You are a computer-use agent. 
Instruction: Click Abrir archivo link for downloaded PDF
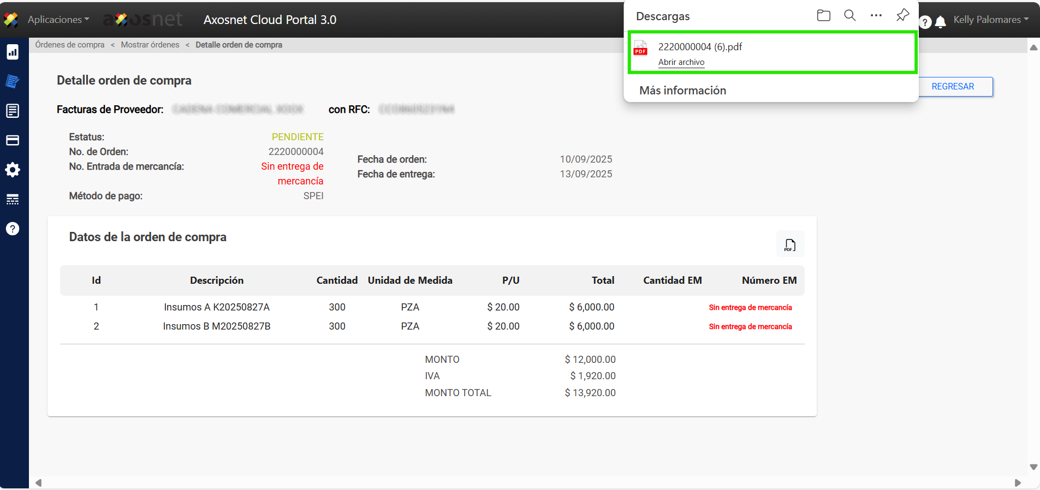681,62
